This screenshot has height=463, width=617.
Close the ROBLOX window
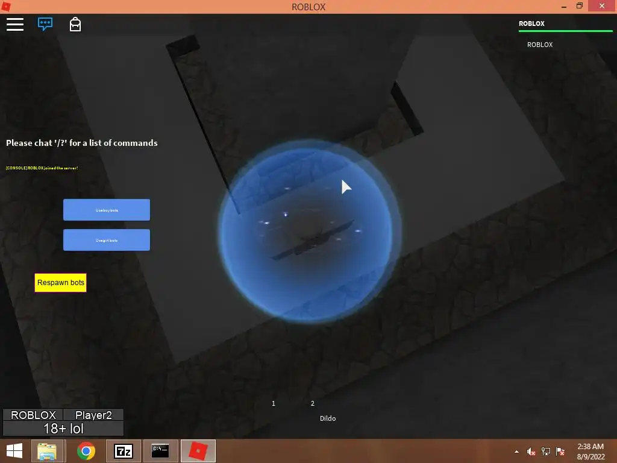[x=602, y=6]
